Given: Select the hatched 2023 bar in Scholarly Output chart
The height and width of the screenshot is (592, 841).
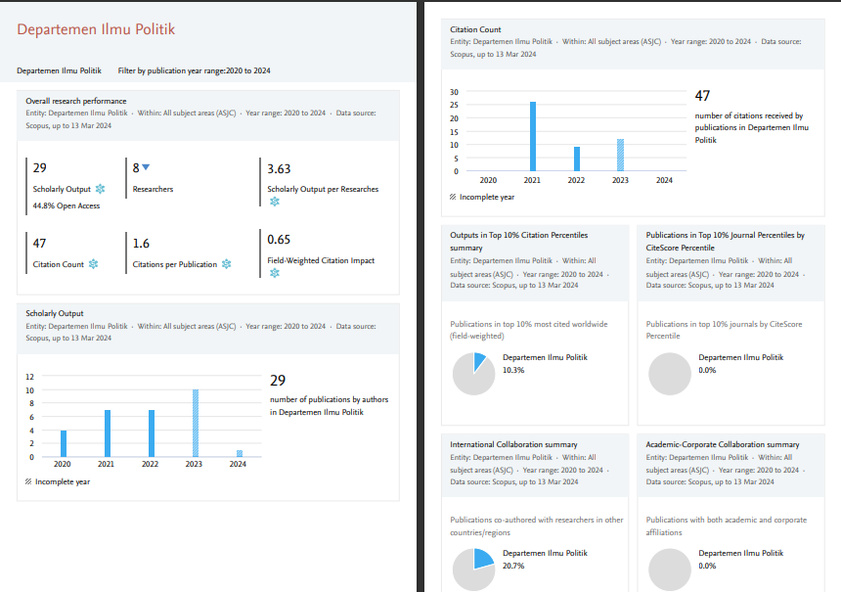Looking at the screenshot, I should point(196,423).
